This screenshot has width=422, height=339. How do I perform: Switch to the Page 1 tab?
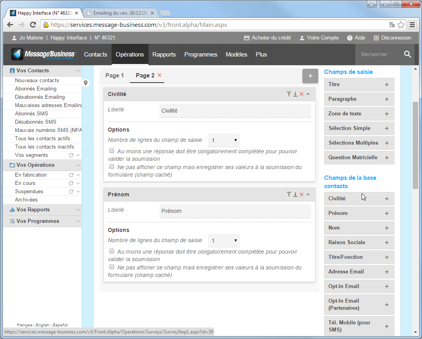[x=114, y=75]
